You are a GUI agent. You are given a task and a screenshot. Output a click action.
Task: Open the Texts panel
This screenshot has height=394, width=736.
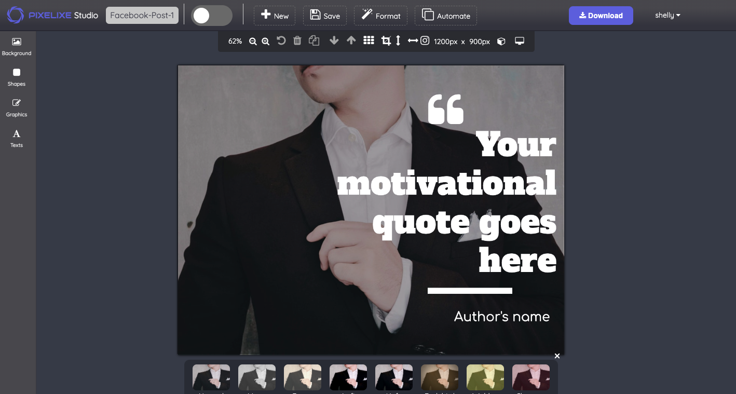(17, 138)
